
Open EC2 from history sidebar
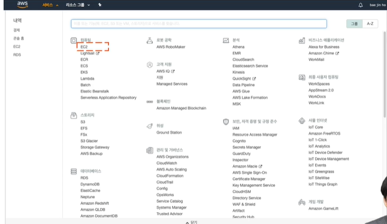pos(17,47)
